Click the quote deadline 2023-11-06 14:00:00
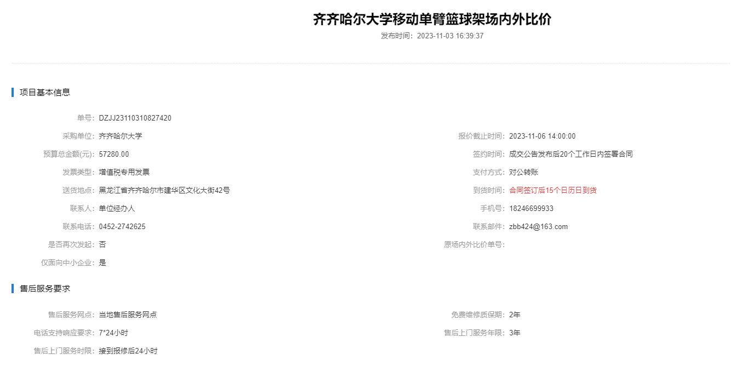Screen dimensions: 731x371 (x=542, y=136)
